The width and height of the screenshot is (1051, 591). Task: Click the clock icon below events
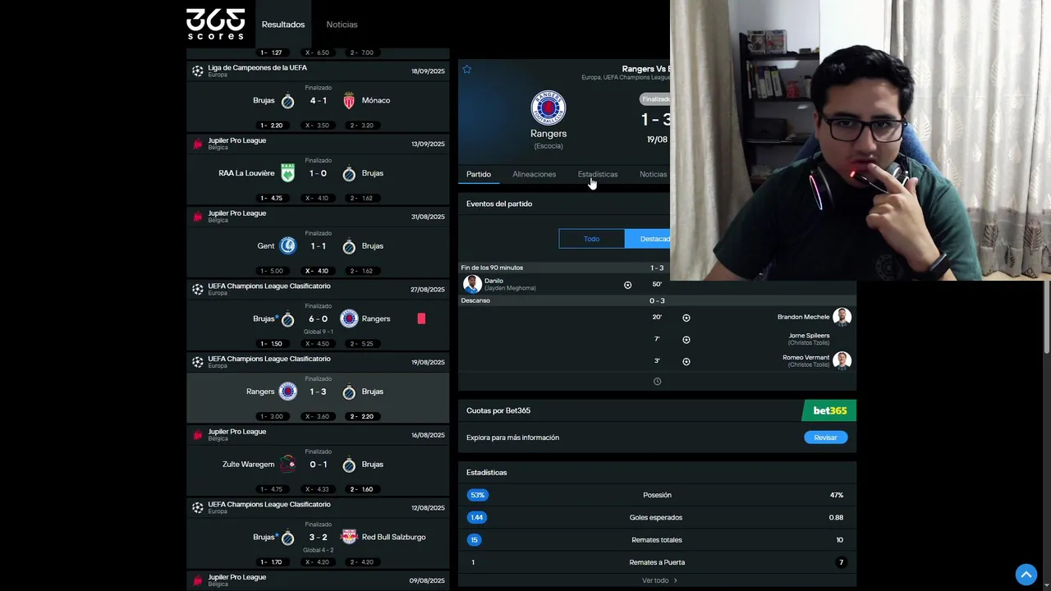657,382
